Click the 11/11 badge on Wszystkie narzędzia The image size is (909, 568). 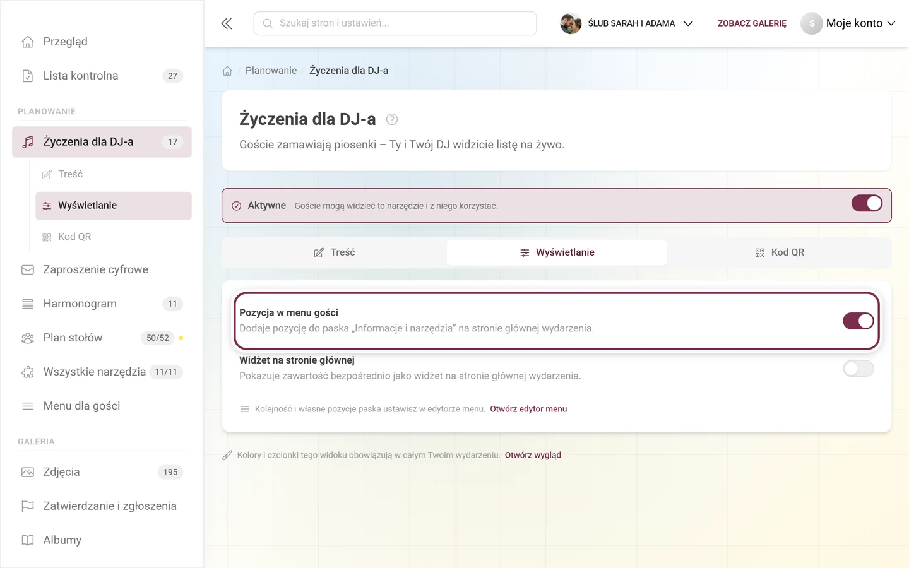pyautogui.click(x=166, y=372)
